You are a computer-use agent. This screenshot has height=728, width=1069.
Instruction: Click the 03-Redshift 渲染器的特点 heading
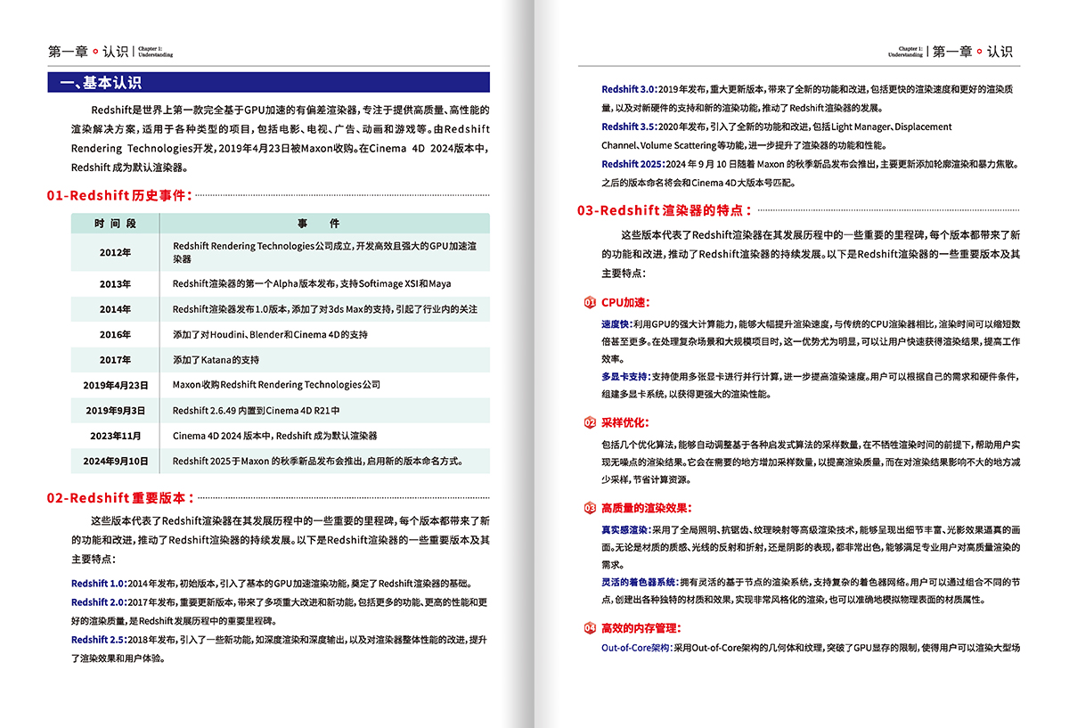[x=665, y=211]
